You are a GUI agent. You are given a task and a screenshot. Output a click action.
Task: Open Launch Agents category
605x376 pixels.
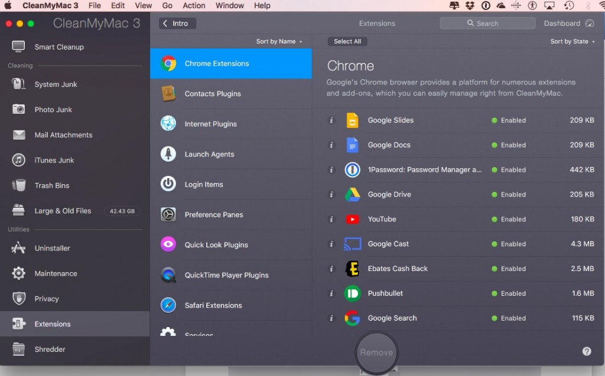coord(231,154)
